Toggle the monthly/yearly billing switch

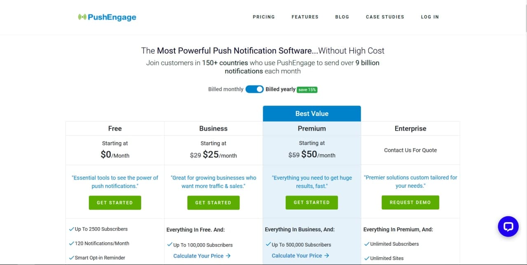pyautogui.click(x=254, y=89)
